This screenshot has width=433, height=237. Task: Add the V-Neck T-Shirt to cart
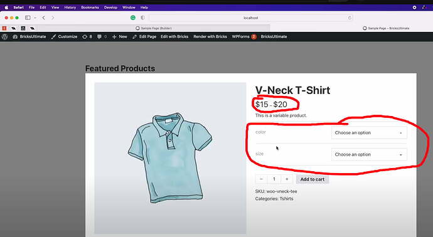[x=313, y=179]
